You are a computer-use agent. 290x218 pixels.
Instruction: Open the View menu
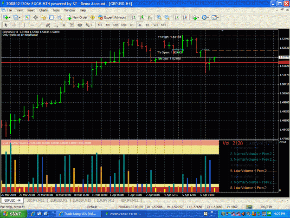point(19,10)
